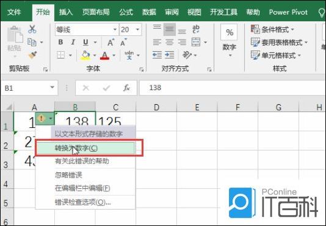Choose 转换为数字(C) menu entry
The width and height of the screenshot is (326, 226).
(x=85, y=148)
